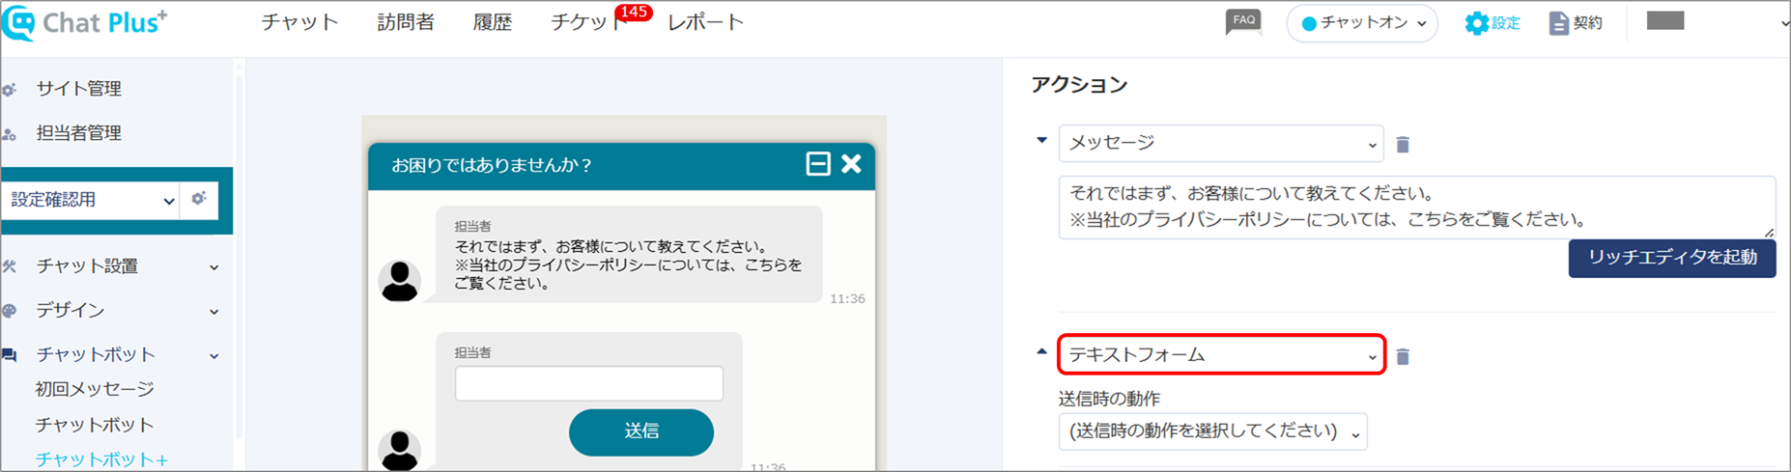Open 担当者管理 in the sidebar
Viewport: 1791px width, 472px height.
pos(79,133)
